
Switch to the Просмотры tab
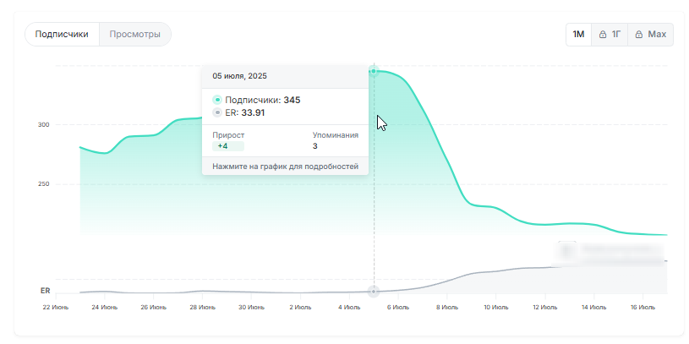pos(134,35)
